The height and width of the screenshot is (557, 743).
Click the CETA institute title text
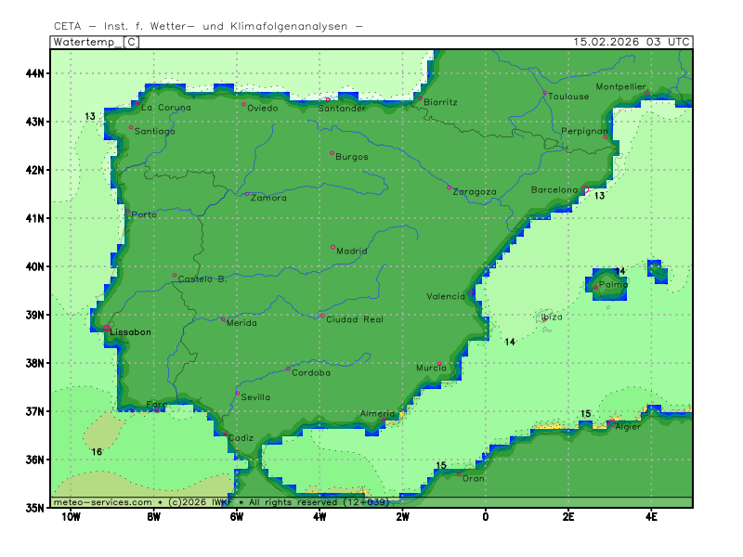208,26
